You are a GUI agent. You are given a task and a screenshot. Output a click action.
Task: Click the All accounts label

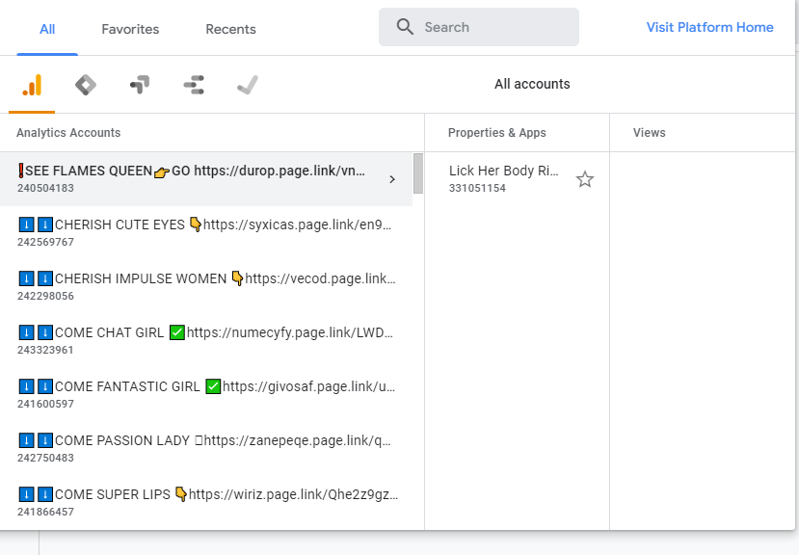(532, 84)
